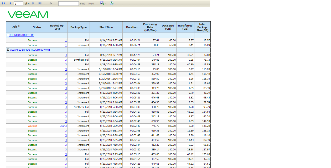Image resolution: width=331 pixels, height=168 pixels.
Task: Select Synthetic Full type for 8/23/2018 5:30 AM
Action: click(x=81, y=107)
